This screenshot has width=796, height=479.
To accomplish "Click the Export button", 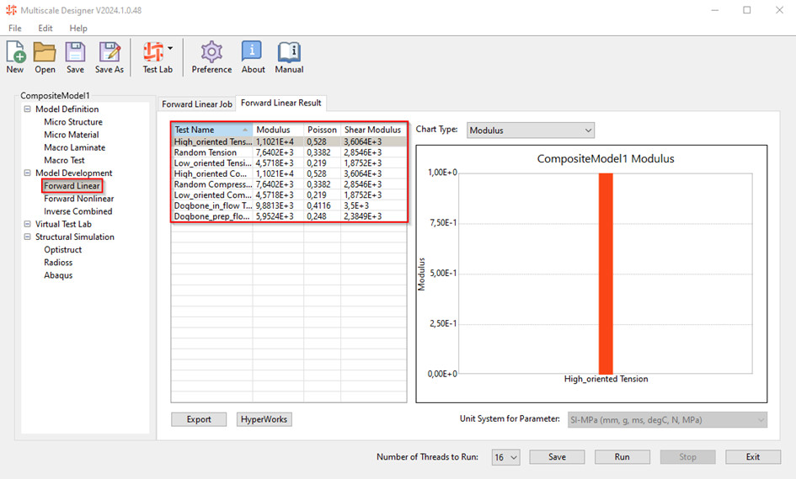I will point(199,419).
